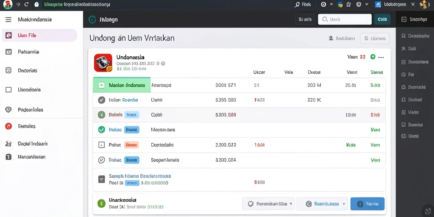Click the Uema column header

tap(377, 72)
